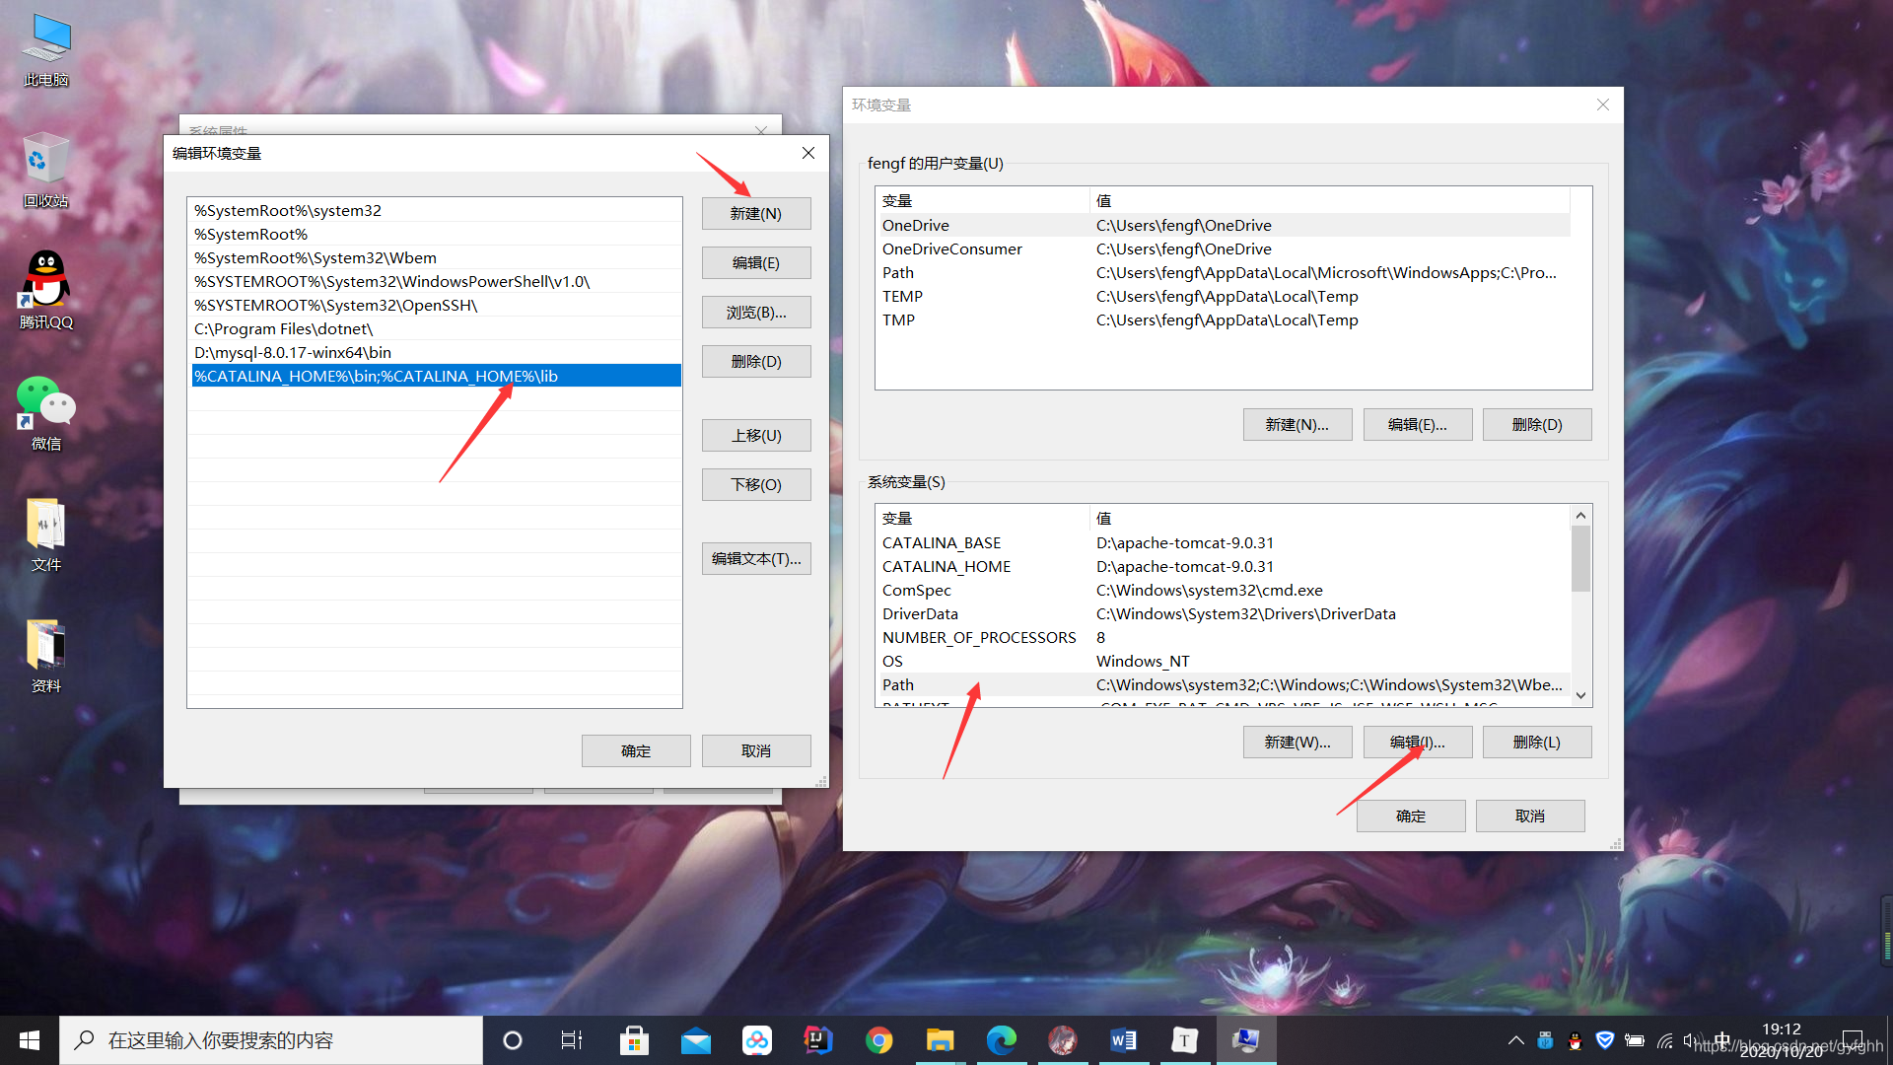Select OneDrive row in user variables

coord(1223,226)
